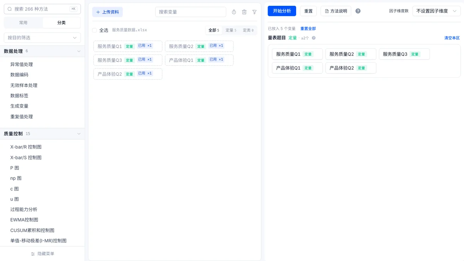This screenshot has width=464, height=261.
Task: Open the variable filter funnel icon
Action: coord(254,12)
